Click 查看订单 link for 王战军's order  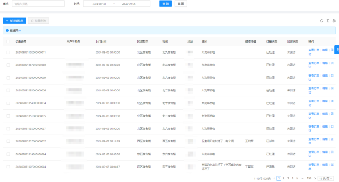(313, 139)
